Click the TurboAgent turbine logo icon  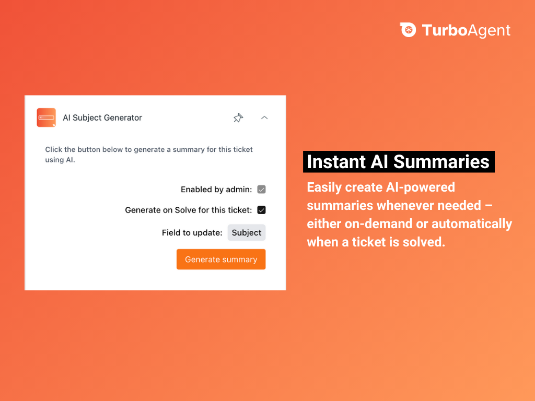click(408, 30)
